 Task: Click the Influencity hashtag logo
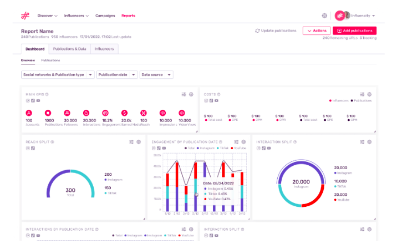(25, 16)
